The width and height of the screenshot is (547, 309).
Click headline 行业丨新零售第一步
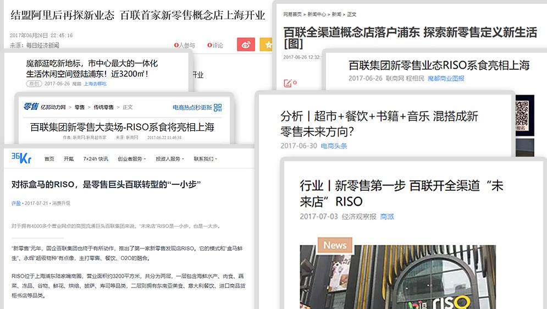pos(401,193)
